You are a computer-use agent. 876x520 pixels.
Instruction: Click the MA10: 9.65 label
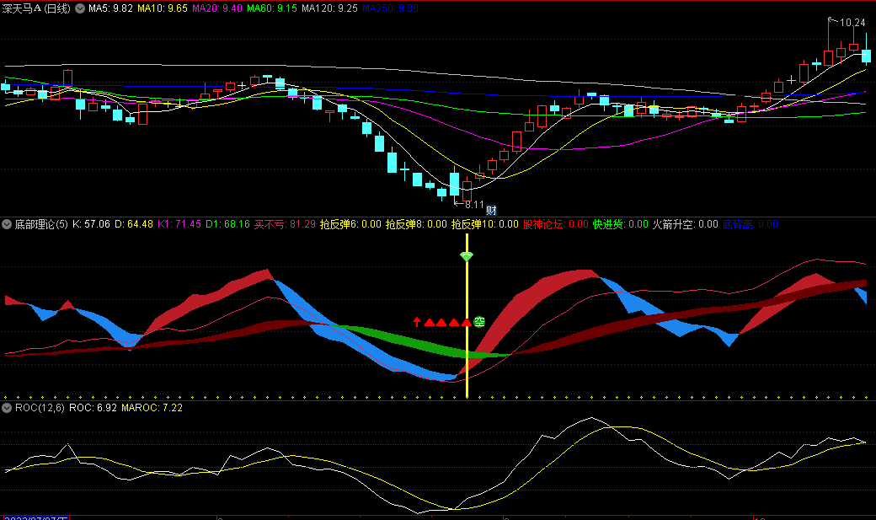click(x=163, y=8)
